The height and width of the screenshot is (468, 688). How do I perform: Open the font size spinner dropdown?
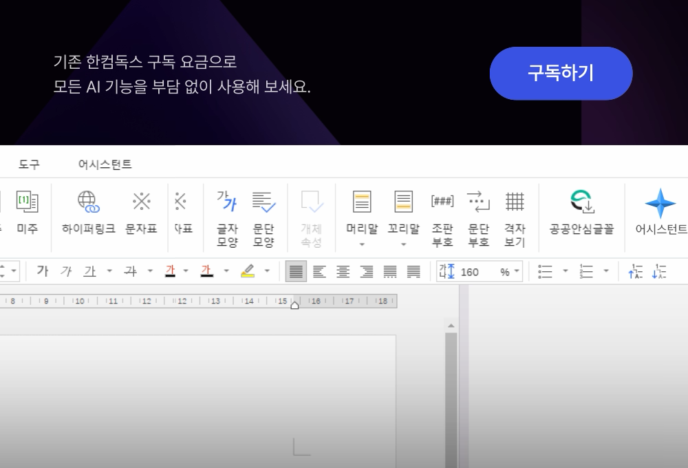tap(14, 271)
